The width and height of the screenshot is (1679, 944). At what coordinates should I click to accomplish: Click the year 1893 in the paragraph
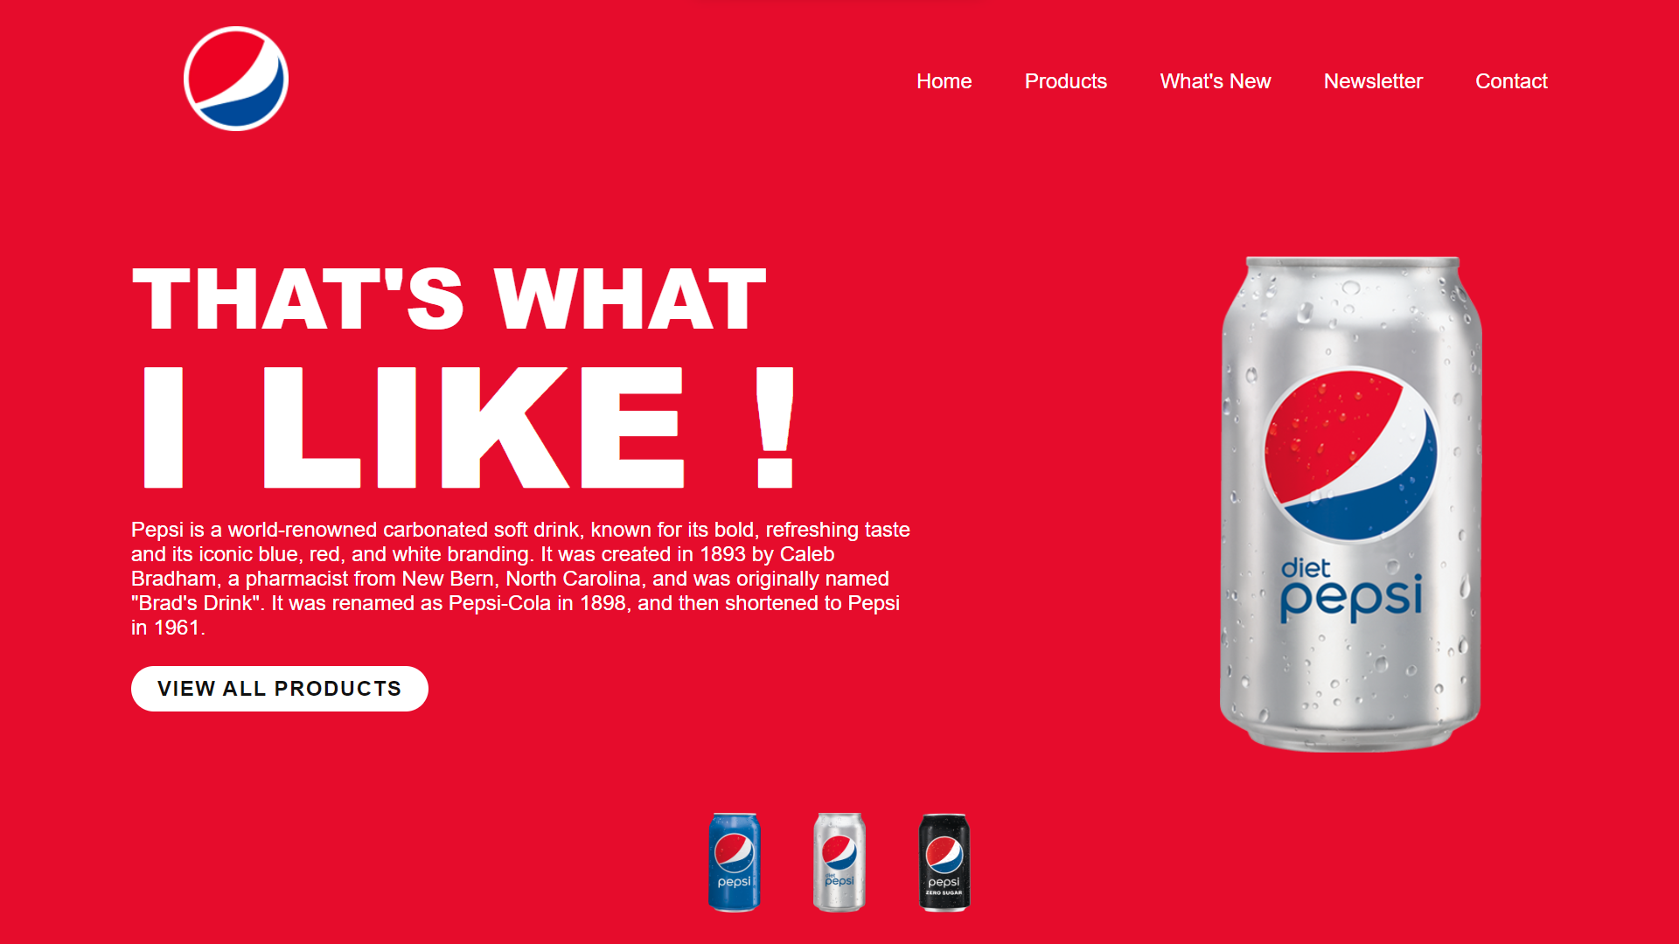722,554
